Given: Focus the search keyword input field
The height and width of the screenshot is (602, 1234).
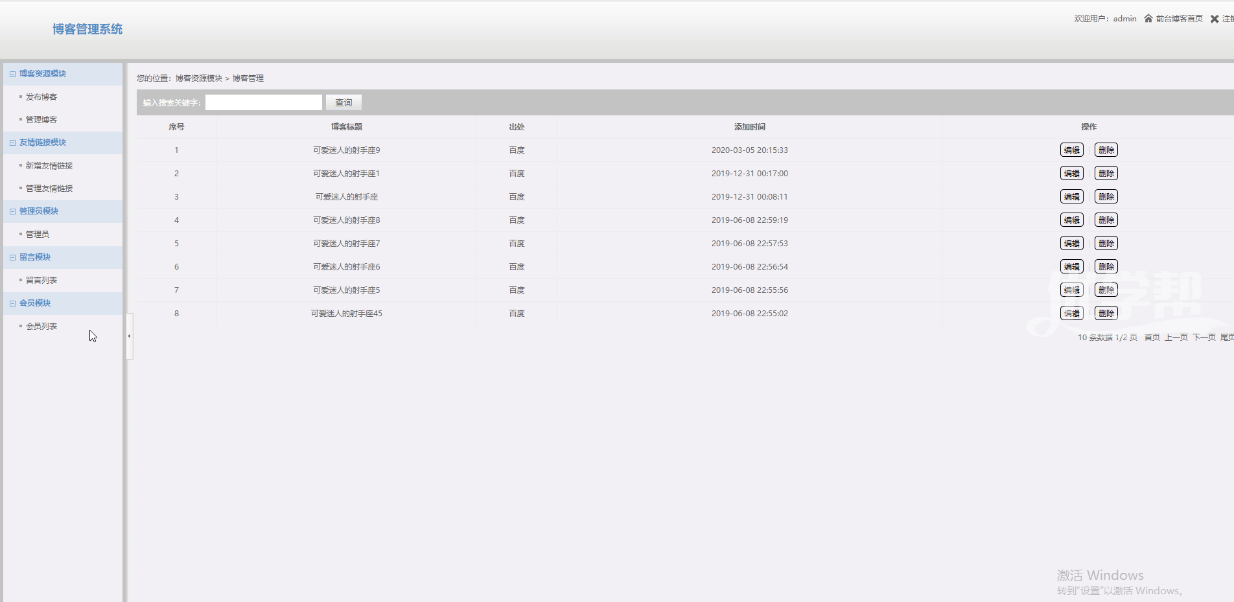Looking at the screenshot, I should pyautogui.click(x=263, y=102).
